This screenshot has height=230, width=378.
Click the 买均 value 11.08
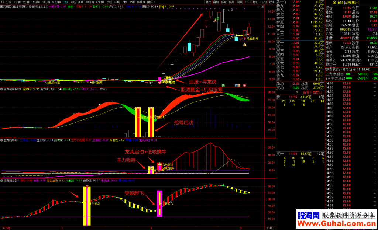(295, 88)
